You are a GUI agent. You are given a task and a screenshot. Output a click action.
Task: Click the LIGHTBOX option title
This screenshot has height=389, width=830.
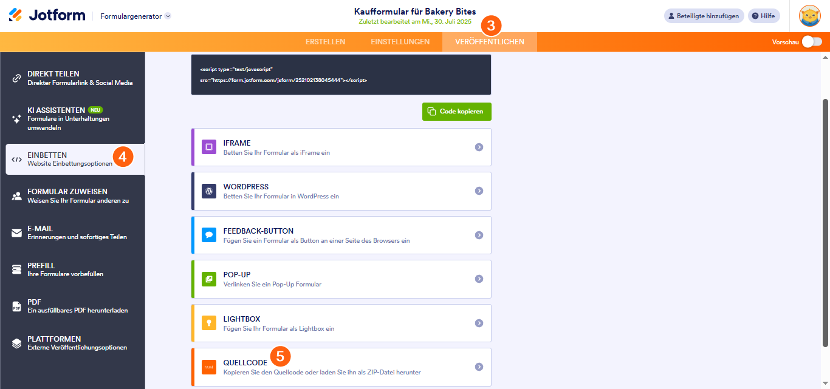[242, 319]
